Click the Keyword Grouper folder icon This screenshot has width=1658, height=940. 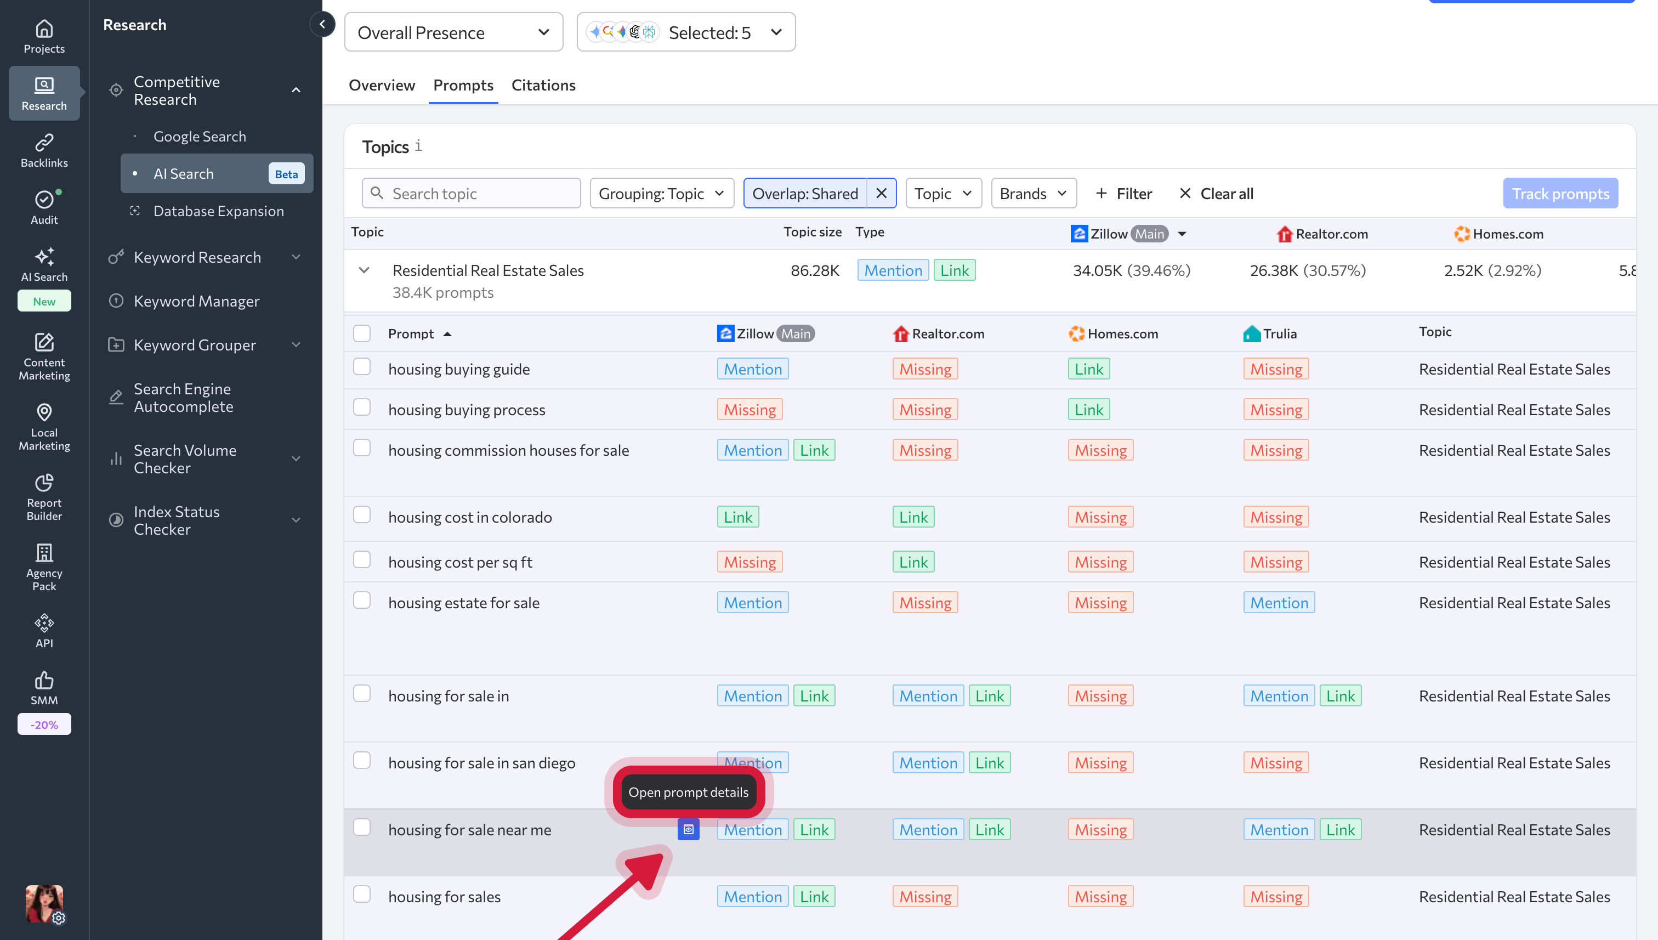[116, 345]
